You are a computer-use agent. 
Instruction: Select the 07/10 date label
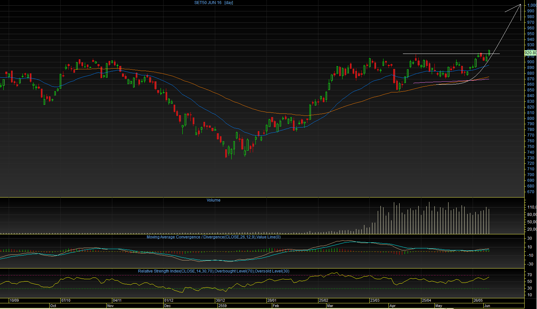66,300
